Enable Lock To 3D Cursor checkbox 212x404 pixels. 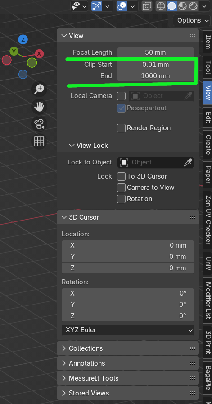(121, 177)
